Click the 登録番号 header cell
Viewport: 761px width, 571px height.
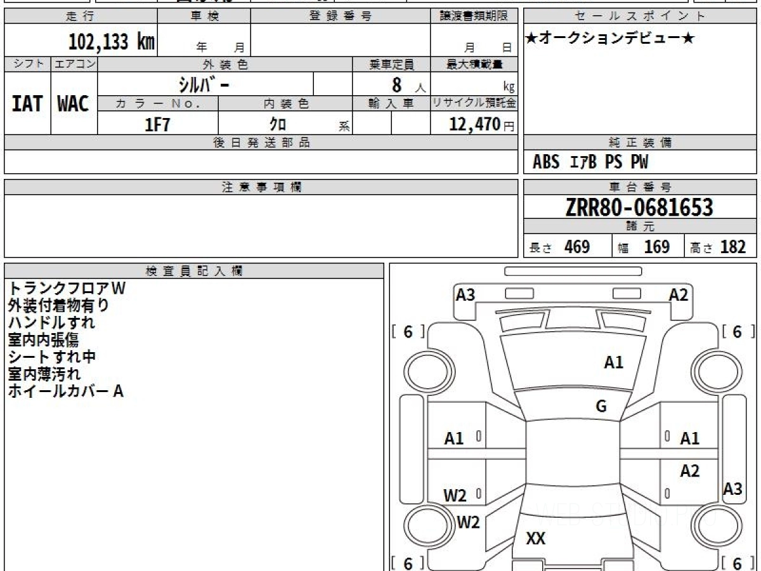[341, 16]
